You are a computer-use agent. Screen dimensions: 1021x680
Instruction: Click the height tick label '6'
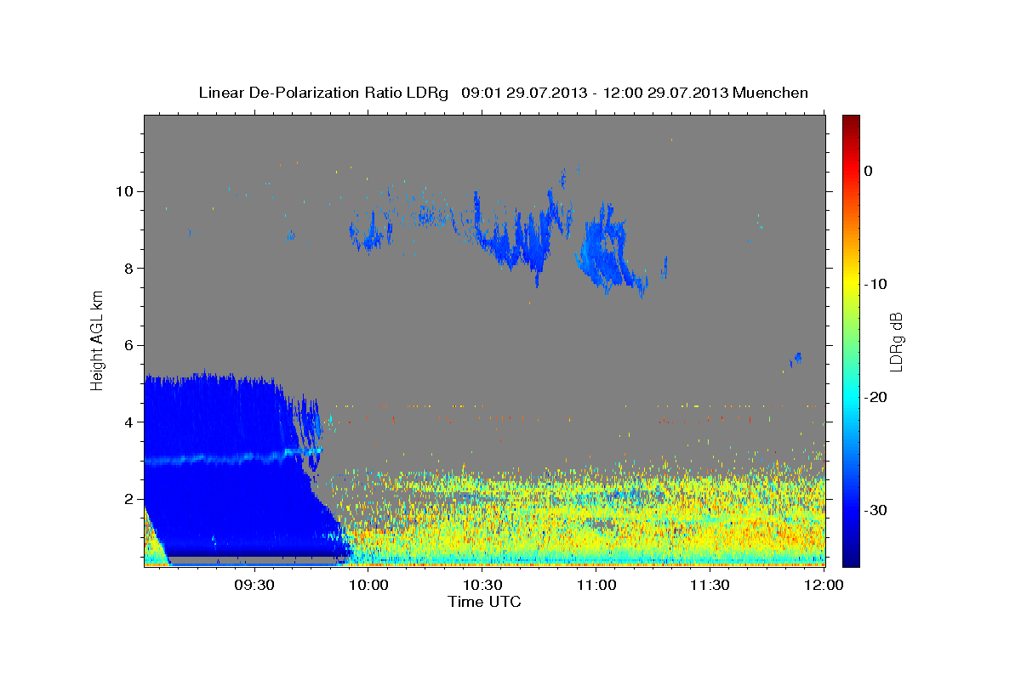tap(128, 345)
